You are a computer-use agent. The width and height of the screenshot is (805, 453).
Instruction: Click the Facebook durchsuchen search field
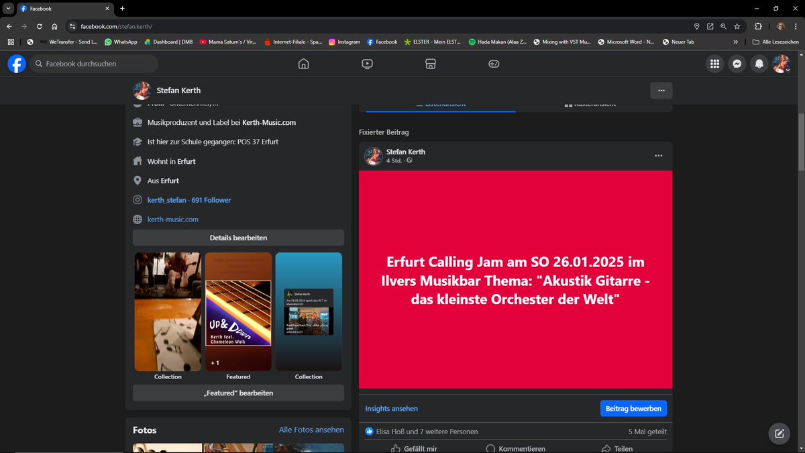coord(94,64)
